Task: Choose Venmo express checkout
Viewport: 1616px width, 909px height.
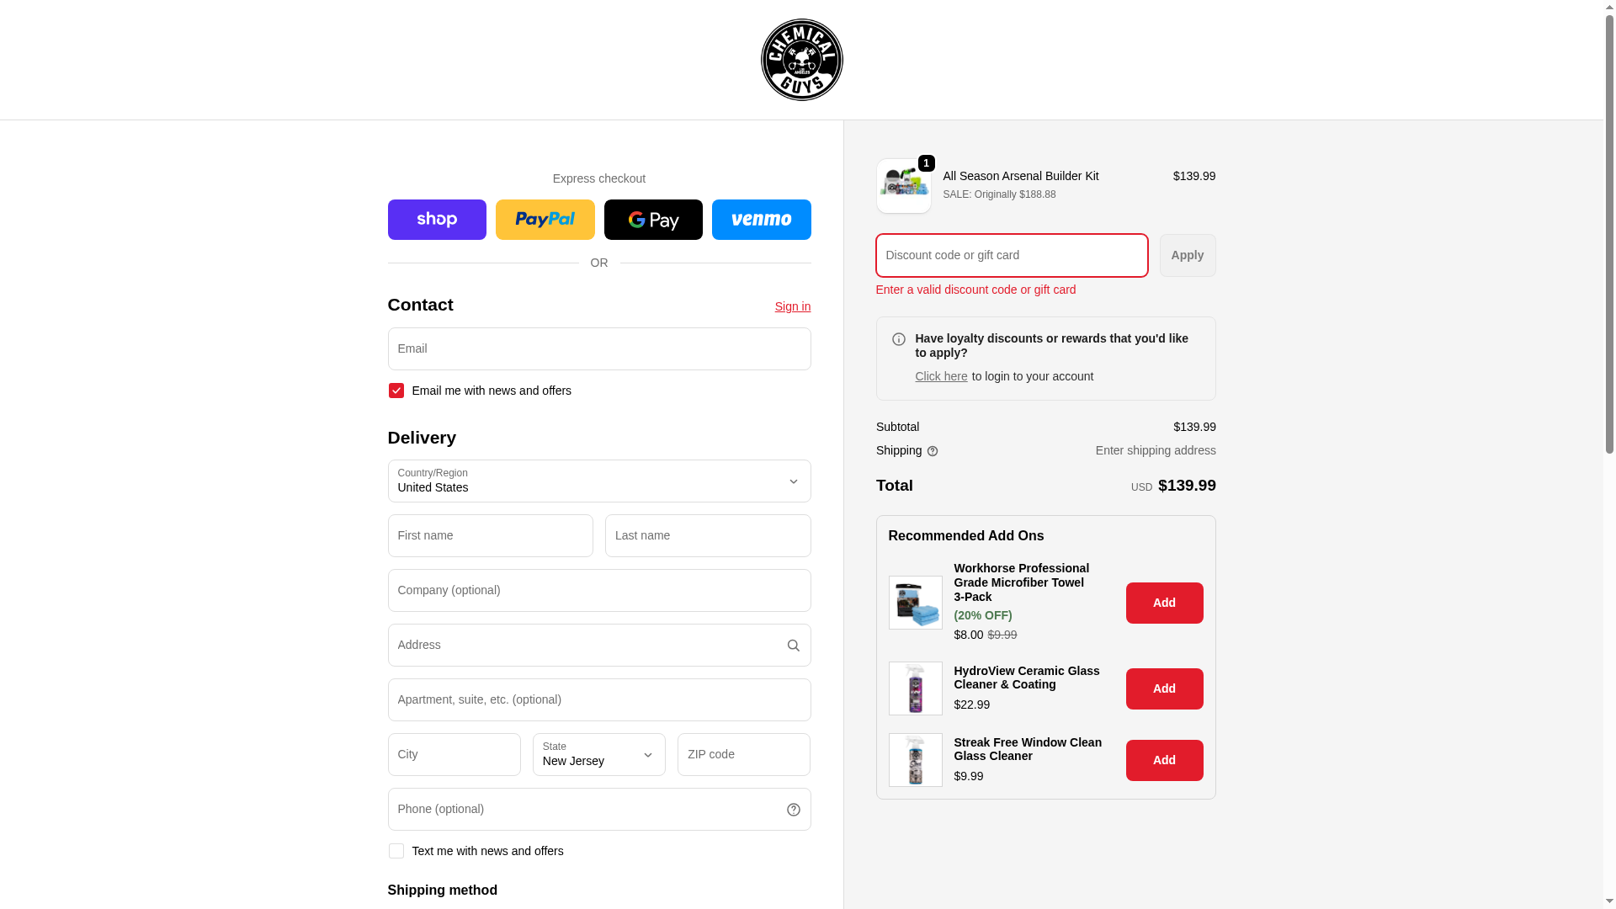Action: click(x=762, y=220)
